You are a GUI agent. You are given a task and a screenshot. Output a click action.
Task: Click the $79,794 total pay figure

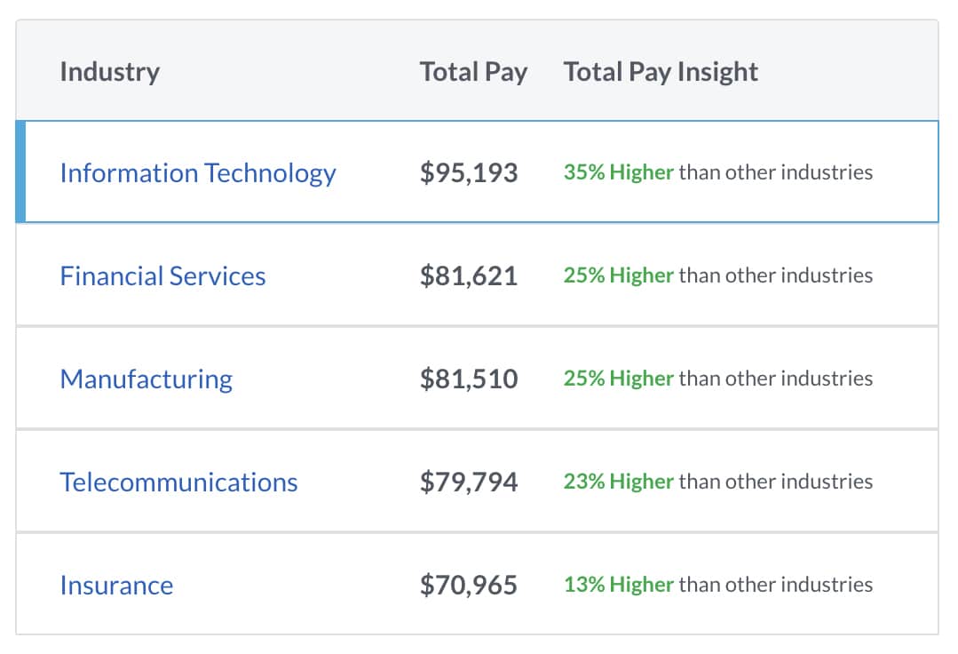click(469, 482)
